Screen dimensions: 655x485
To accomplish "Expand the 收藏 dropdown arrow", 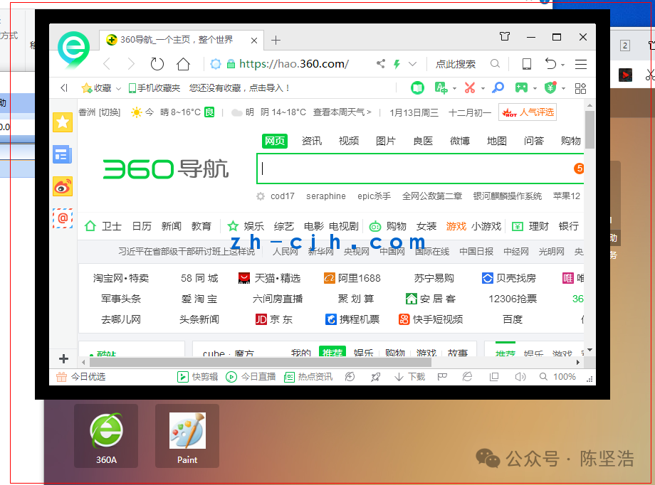I will tap(118, 88).
